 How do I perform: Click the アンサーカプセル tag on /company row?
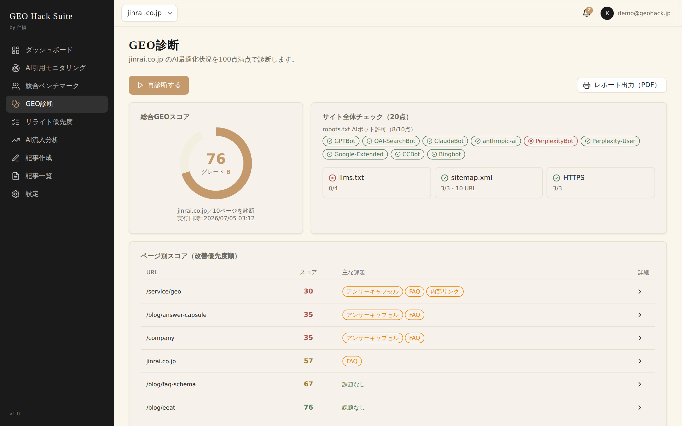click(373, 338)
